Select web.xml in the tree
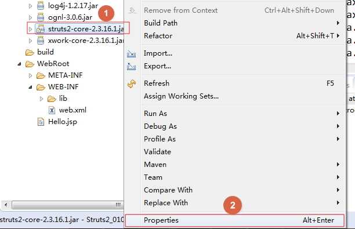This screenshot has width=355, height=229. (x=73, y=110)
